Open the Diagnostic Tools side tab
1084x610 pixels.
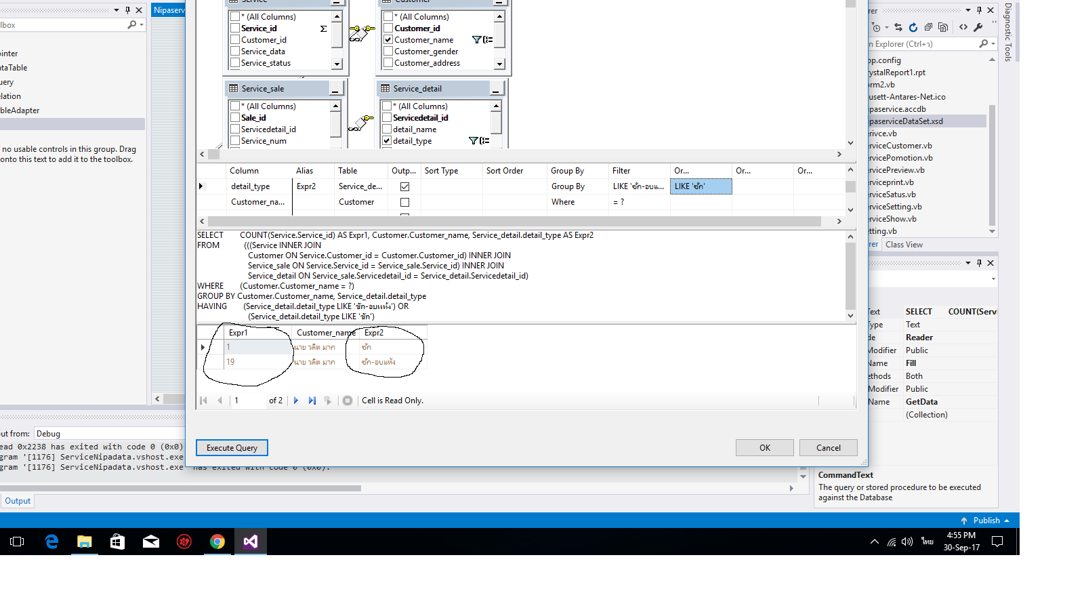[x=1008, y=32]
